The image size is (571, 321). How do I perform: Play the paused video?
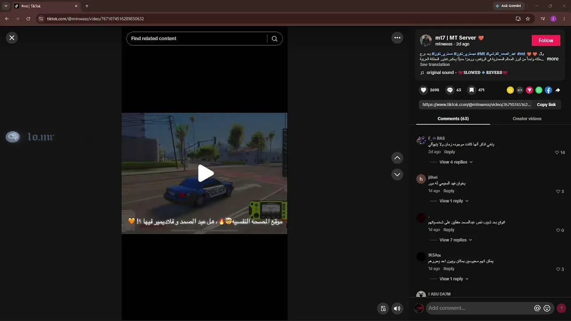(x=205, y=173)
